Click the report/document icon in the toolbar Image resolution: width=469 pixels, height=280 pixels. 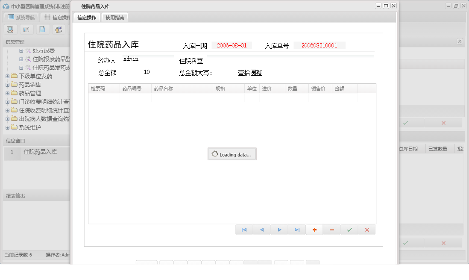[x=41, y=29]
